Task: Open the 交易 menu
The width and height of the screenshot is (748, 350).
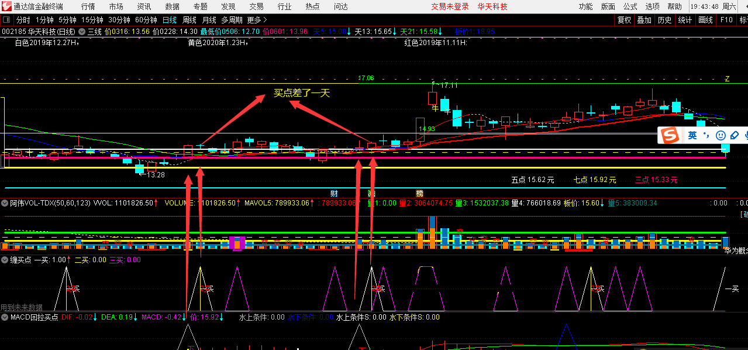Action: (x=256, y=6)
